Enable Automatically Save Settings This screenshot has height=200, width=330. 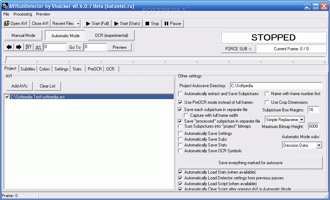[x=180, y=133]
